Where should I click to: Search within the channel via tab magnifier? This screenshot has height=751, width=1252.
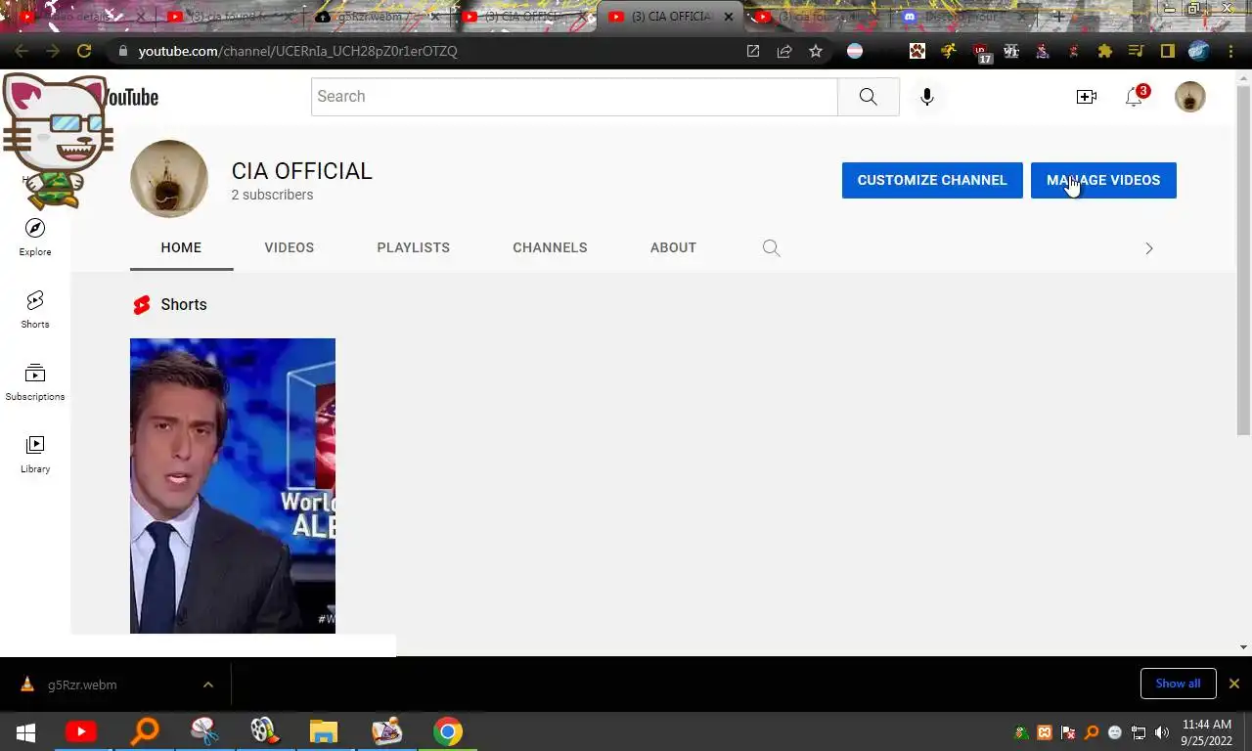click(x=772, y=248)
